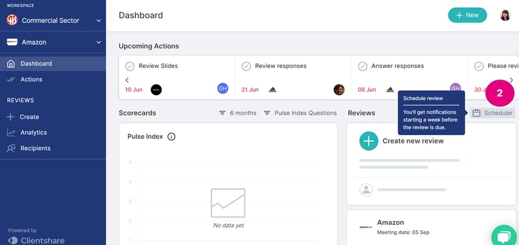Click the Recipients people icon
This screenshot has height=245, width=519.
point(11,149)
